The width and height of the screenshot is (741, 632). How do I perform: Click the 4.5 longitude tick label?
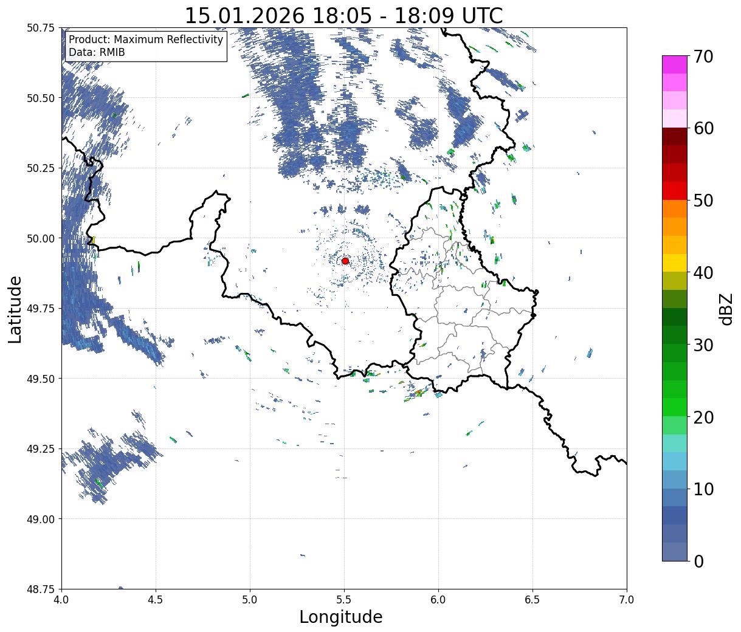(x=156, y=600)
